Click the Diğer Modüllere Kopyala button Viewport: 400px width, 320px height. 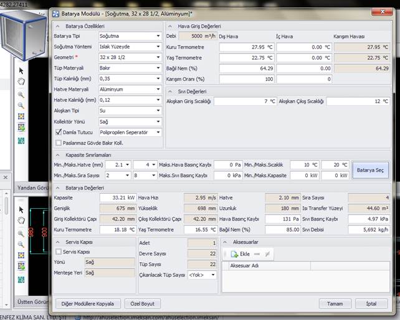88,304
